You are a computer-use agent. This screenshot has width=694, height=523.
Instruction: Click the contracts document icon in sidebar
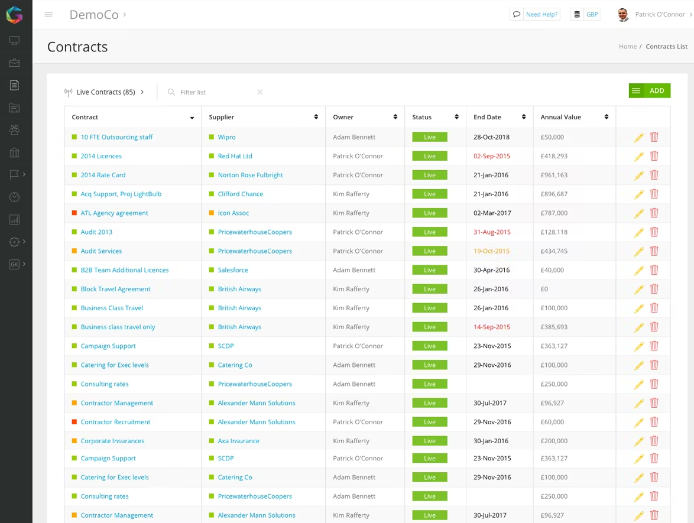[x=15, y=85]
